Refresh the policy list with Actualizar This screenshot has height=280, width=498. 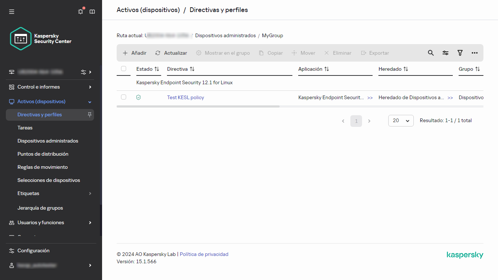coord(171,53)
